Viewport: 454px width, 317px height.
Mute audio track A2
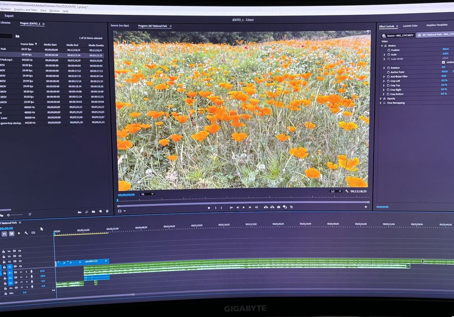(x=20, y=277)
